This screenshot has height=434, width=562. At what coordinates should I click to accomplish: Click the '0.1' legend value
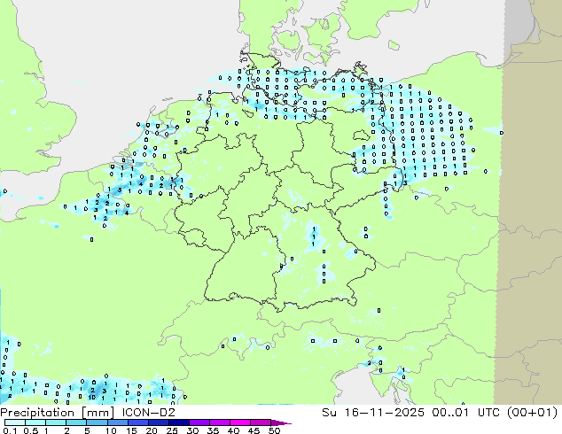(10, 430)
